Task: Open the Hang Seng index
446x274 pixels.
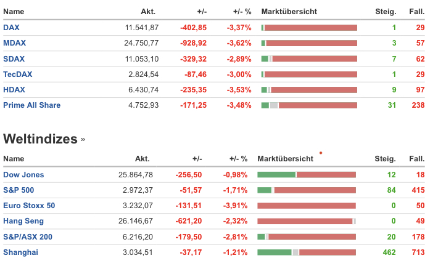Action: 23,221
